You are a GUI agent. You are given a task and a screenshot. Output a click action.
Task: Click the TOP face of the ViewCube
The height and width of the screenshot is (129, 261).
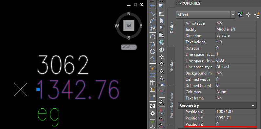[x=129, y=26]
